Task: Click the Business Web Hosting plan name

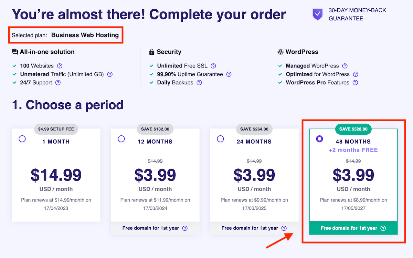Action: [85, 35]
